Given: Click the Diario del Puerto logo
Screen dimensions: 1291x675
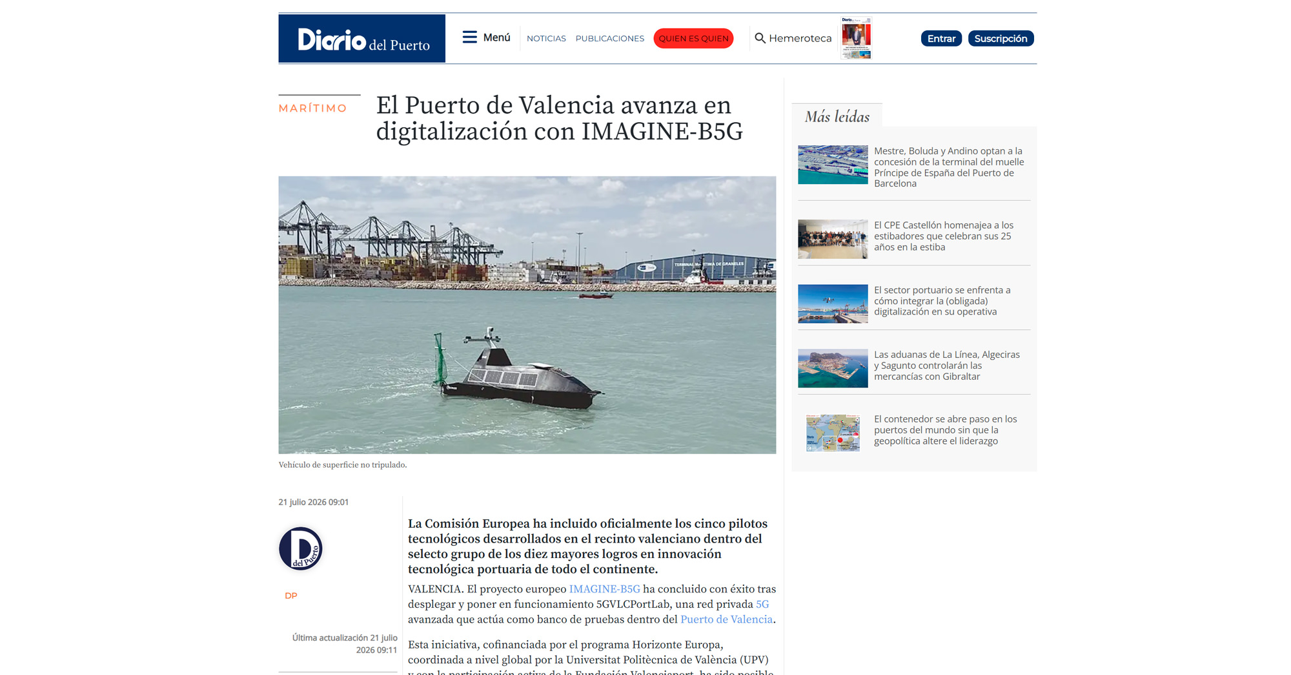Looking at the screenshot, I should tap(361, 39).
